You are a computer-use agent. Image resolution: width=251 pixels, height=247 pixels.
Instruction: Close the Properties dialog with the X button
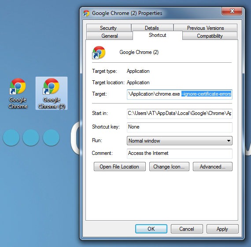tap(232, 11)
